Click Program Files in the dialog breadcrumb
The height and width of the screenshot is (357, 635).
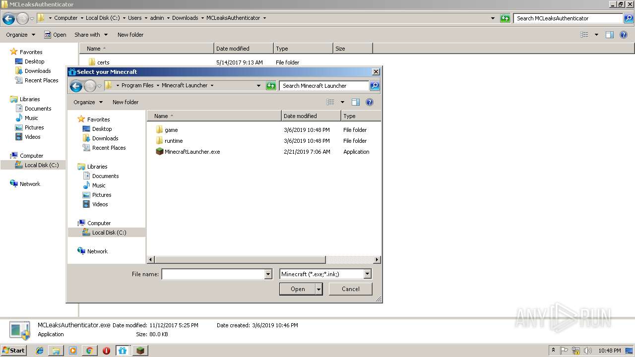coord(137,85)
